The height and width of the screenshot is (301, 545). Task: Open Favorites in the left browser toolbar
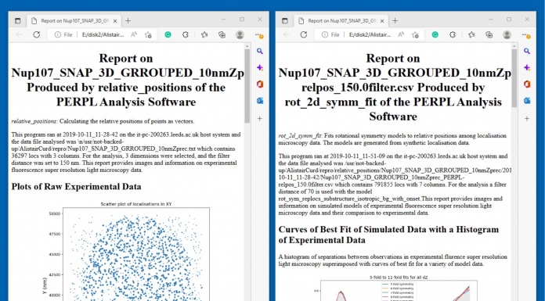coord(204,34)
